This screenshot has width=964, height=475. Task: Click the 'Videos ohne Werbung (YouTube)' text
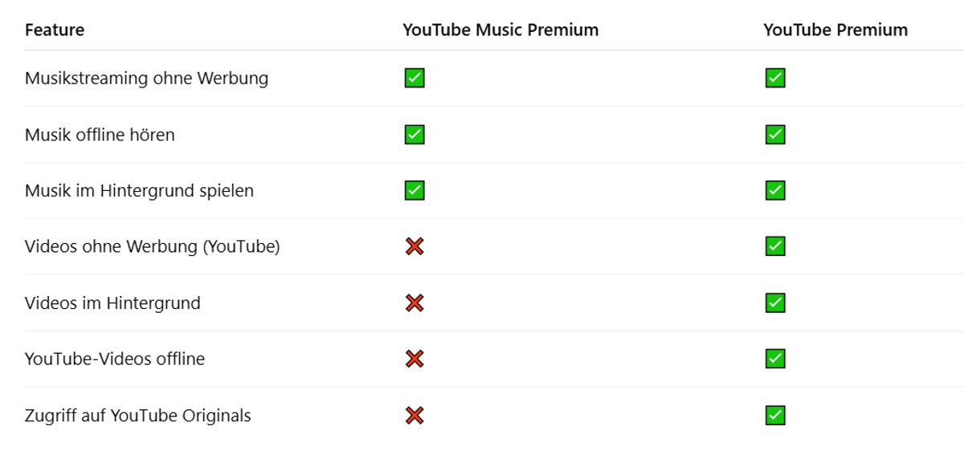click(x=152, y=247)
